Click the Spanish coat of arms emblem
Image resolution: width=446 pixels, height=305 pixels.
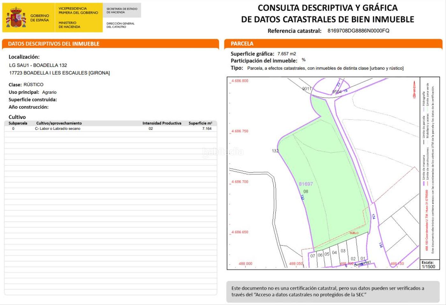pyautogui.click(x=16, y=17)
